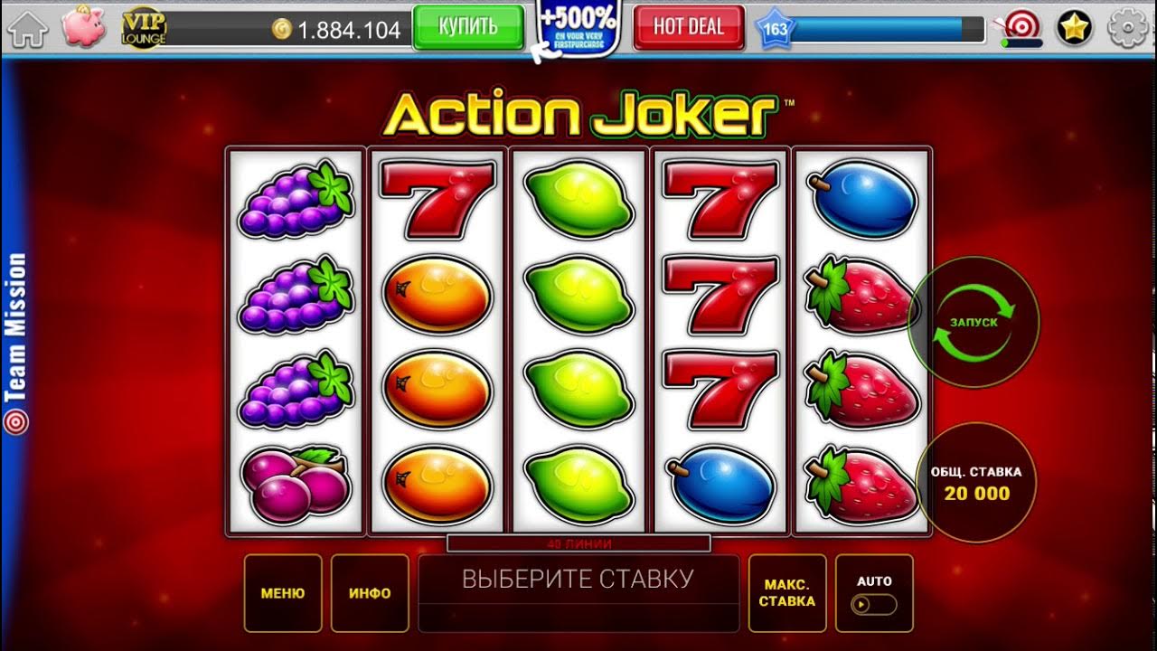The image size is (1157, 651).
Task: Click the green КУПИТЬ button
Action: click(x=468, y=26)
